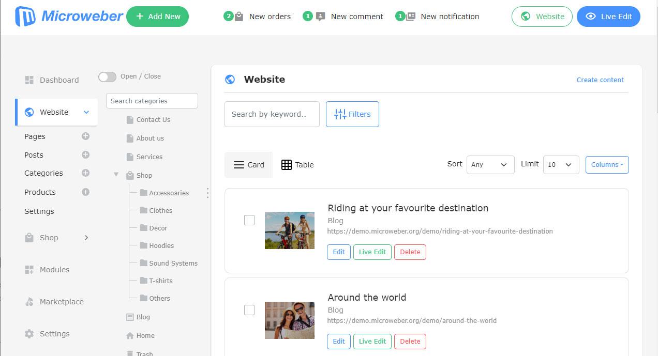This screenshot has width=658, height=356.
Task: Switch to Table view
Action: [297, 165]
